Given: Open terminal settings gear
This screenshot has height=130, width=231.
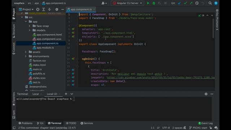Looking at the screenshot, I should pos(206,94).
